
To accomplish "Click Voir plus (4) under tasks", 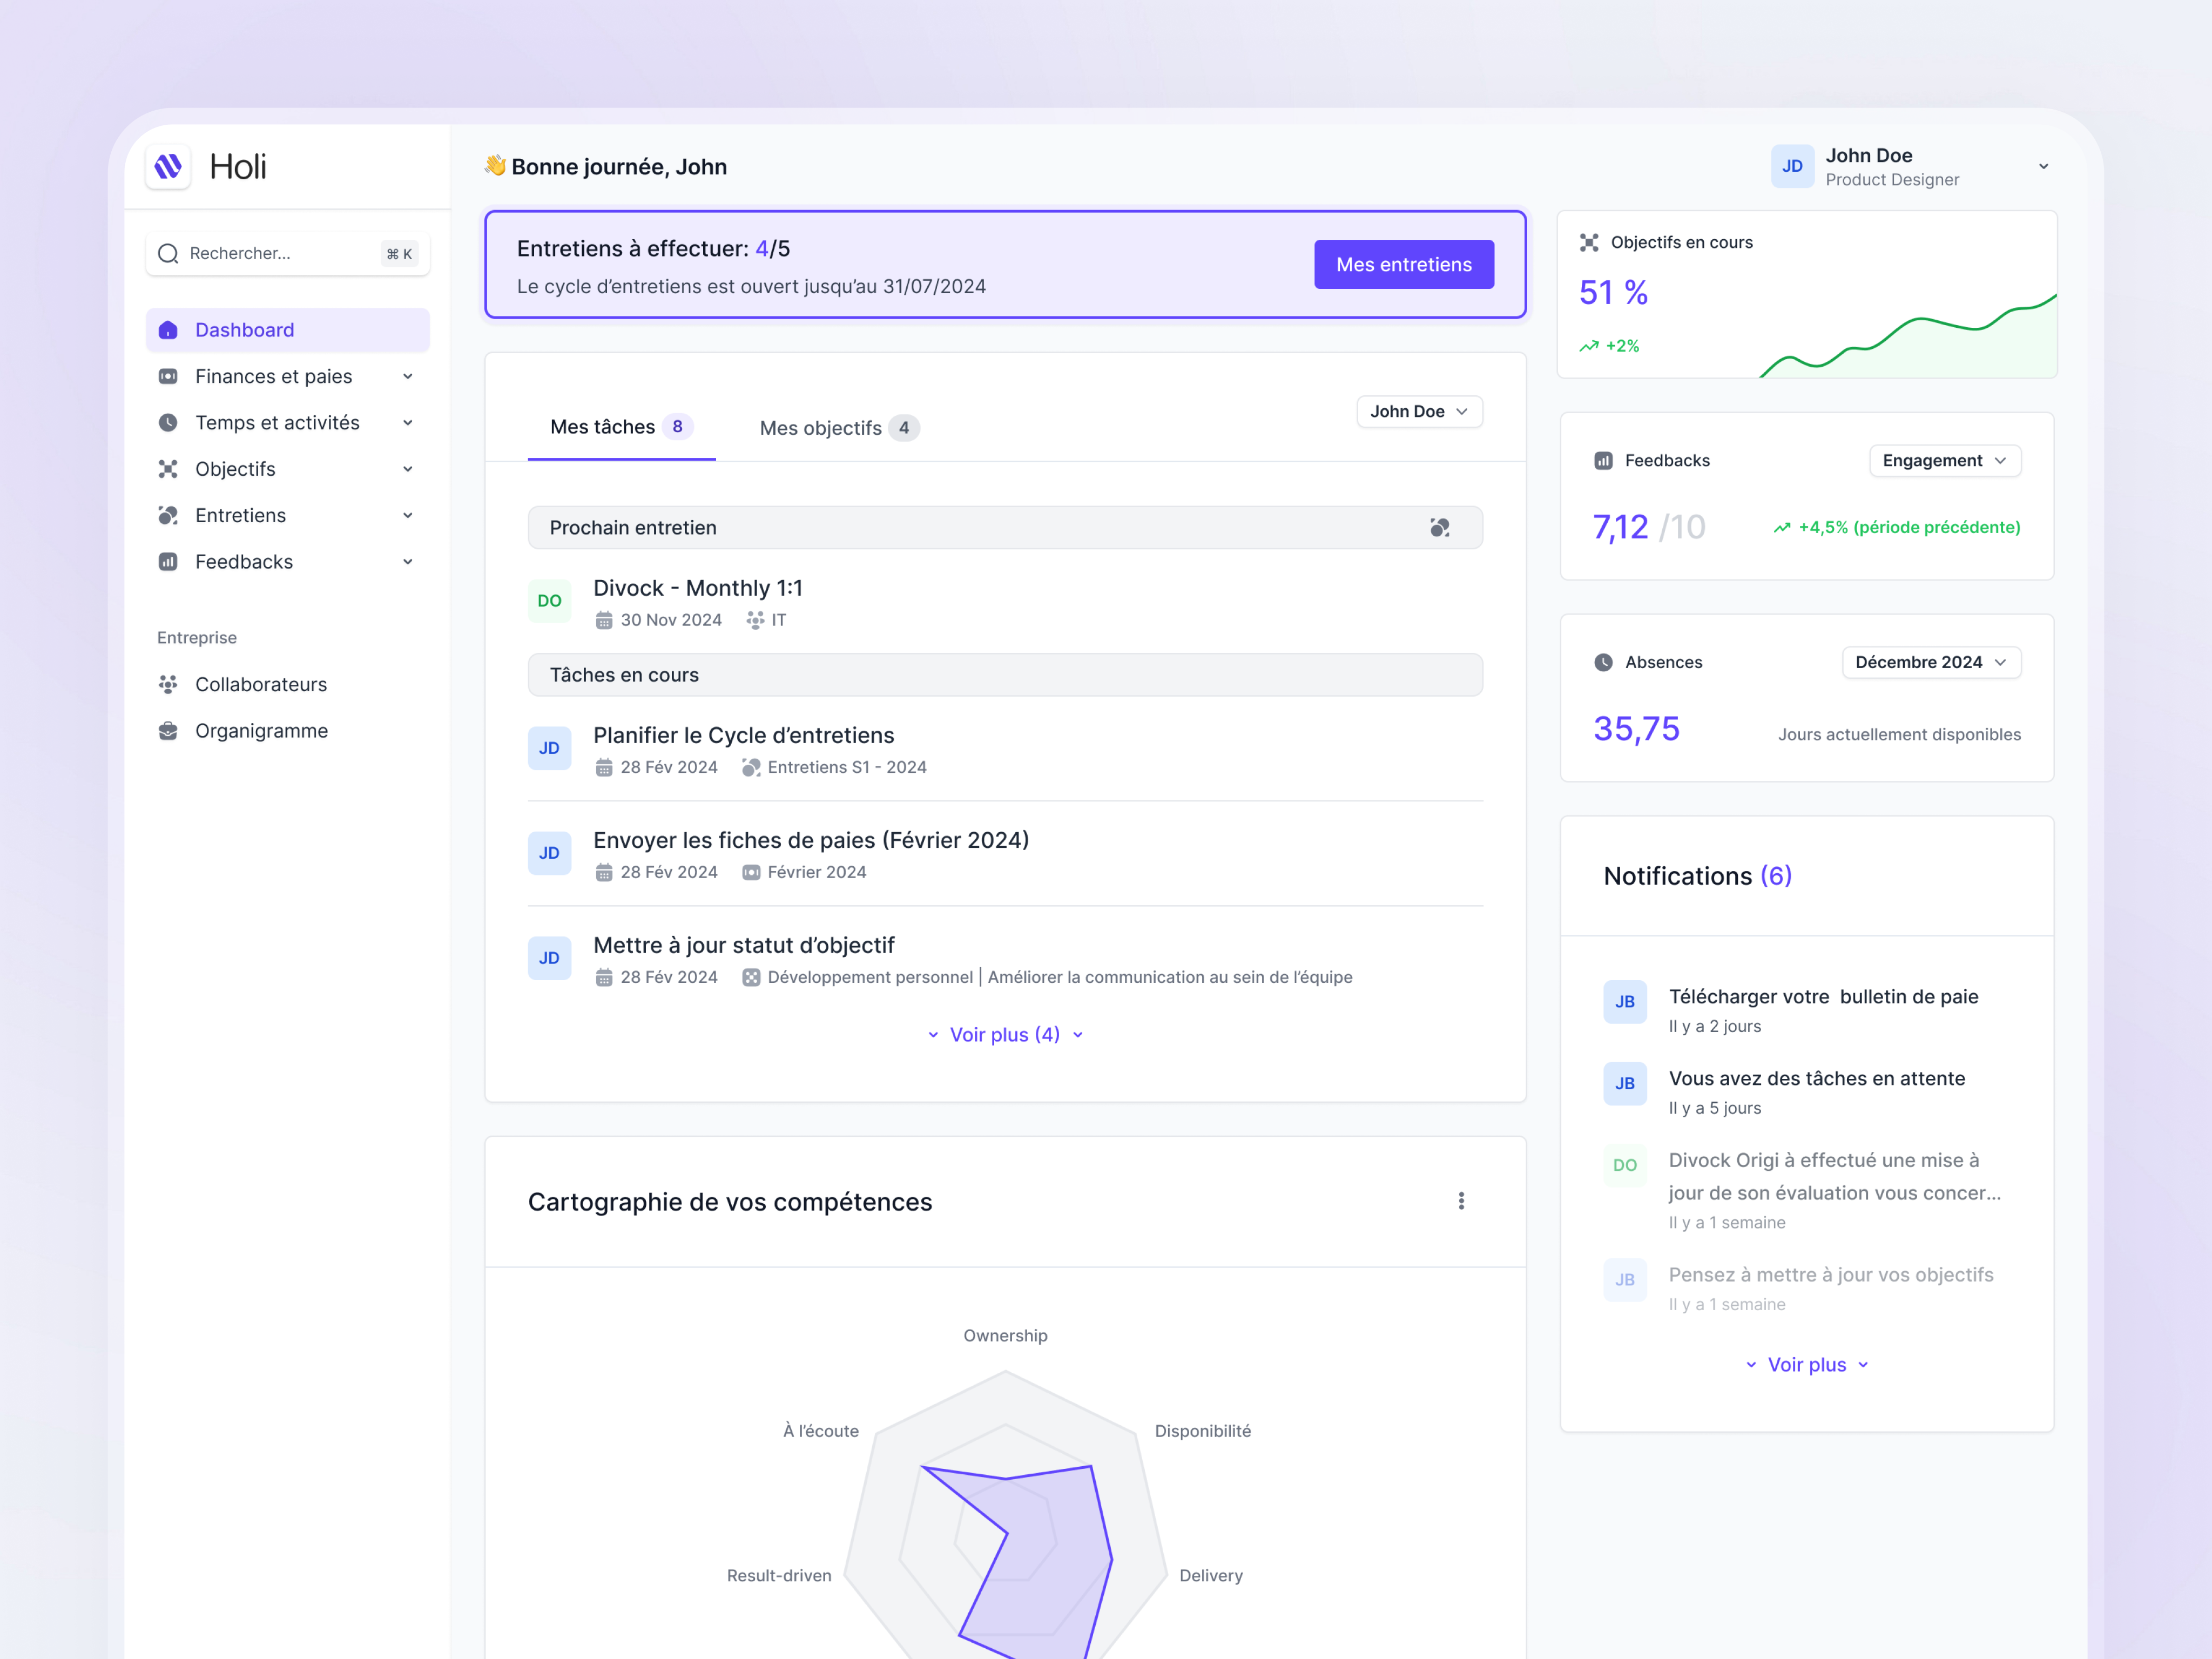I will pyautogui.click(x=1004, y=1034).
